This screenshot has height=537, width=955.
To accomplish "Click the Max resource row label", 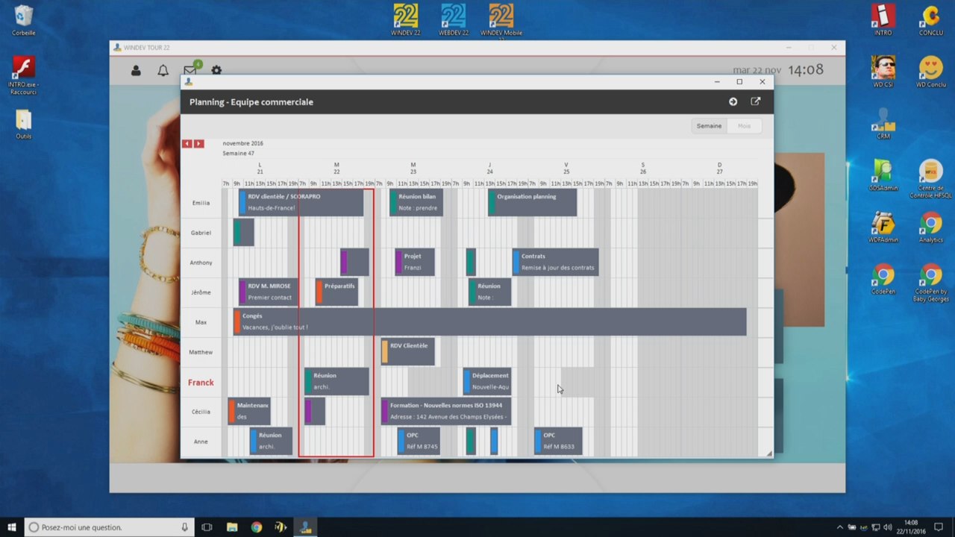I will coord(201,322).
